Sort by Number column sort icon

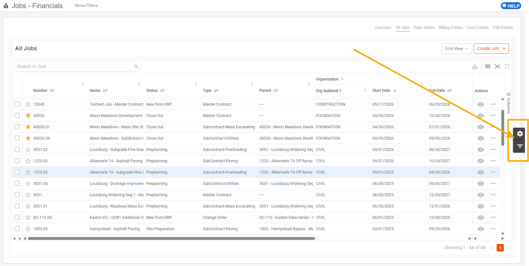pos(52,91)
